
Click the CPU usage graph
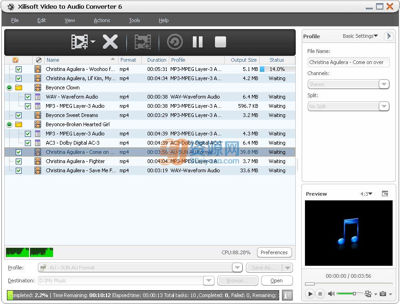click(x=30, y=252)
